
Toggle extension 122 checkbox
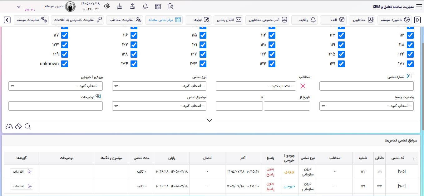pyautogui.click(x=134, y=45)
